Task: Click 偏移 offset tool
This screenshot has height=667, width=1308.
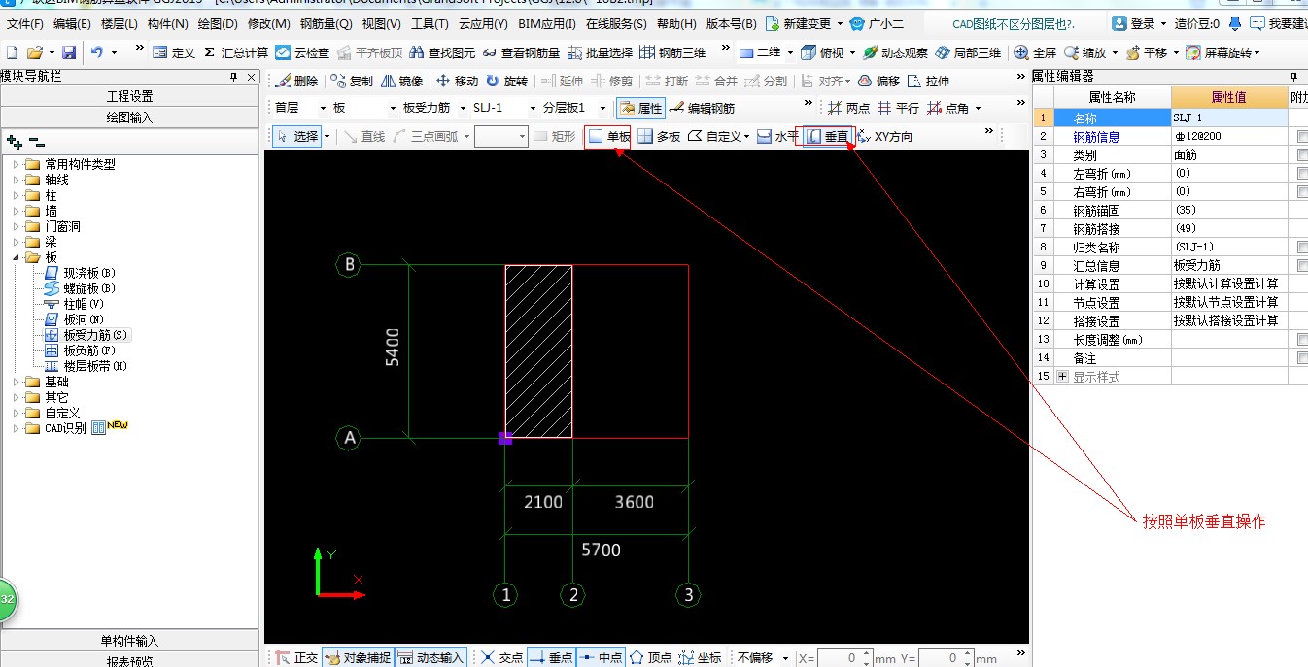Action: pos(878,82)
